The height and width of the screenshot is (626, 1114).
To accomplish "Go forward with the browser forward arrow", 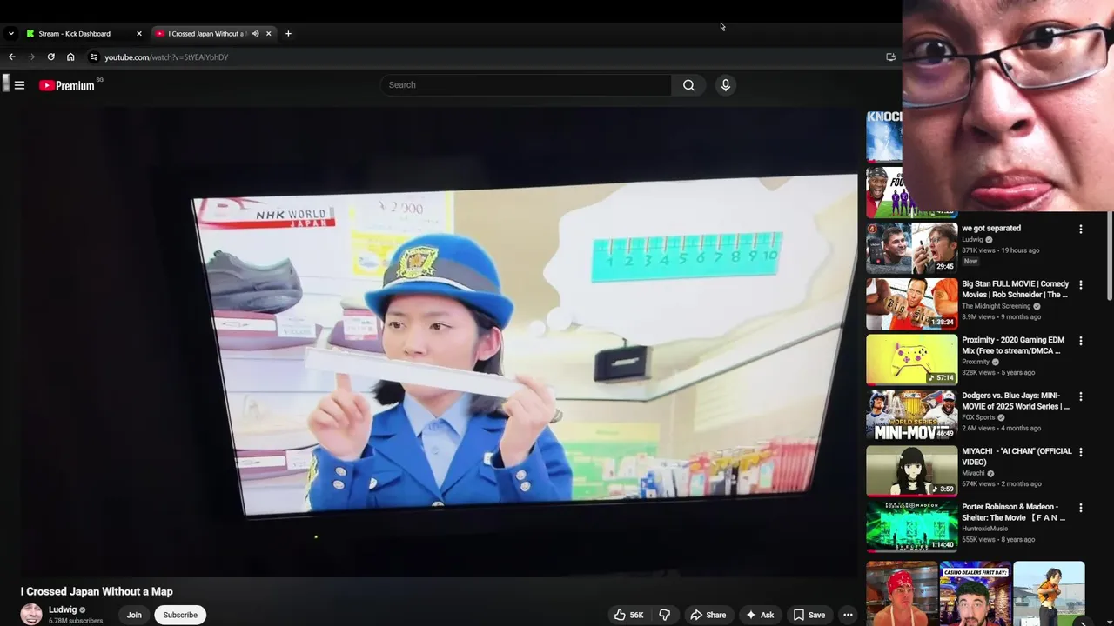I will coord(31,57).
